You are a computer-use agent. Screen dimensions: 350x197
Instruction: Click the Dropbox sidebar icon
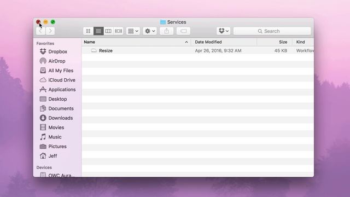tap(43, 51)
